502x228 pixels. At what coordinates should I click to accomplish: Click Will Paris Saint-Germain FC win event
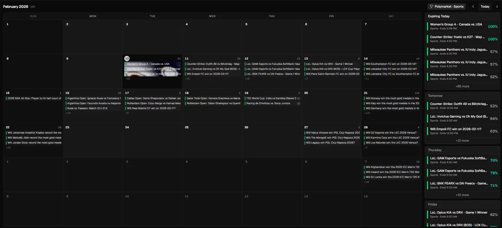click(332, 74)
